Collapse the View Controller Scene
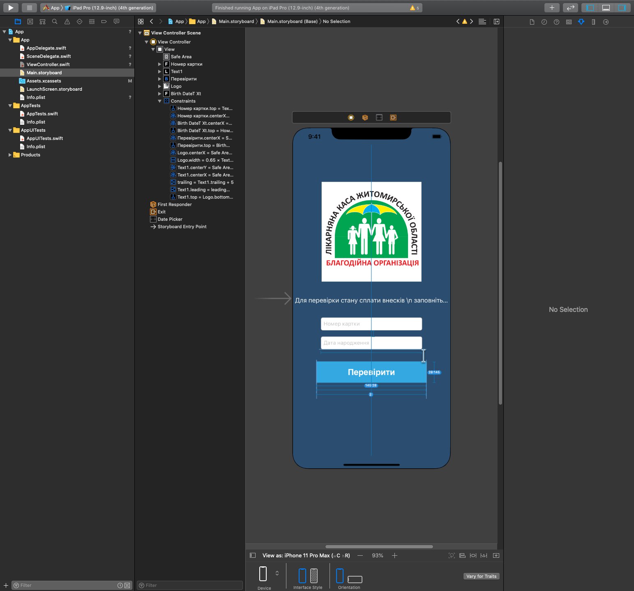The image size is (634, 591). click(x=140, y=33)
